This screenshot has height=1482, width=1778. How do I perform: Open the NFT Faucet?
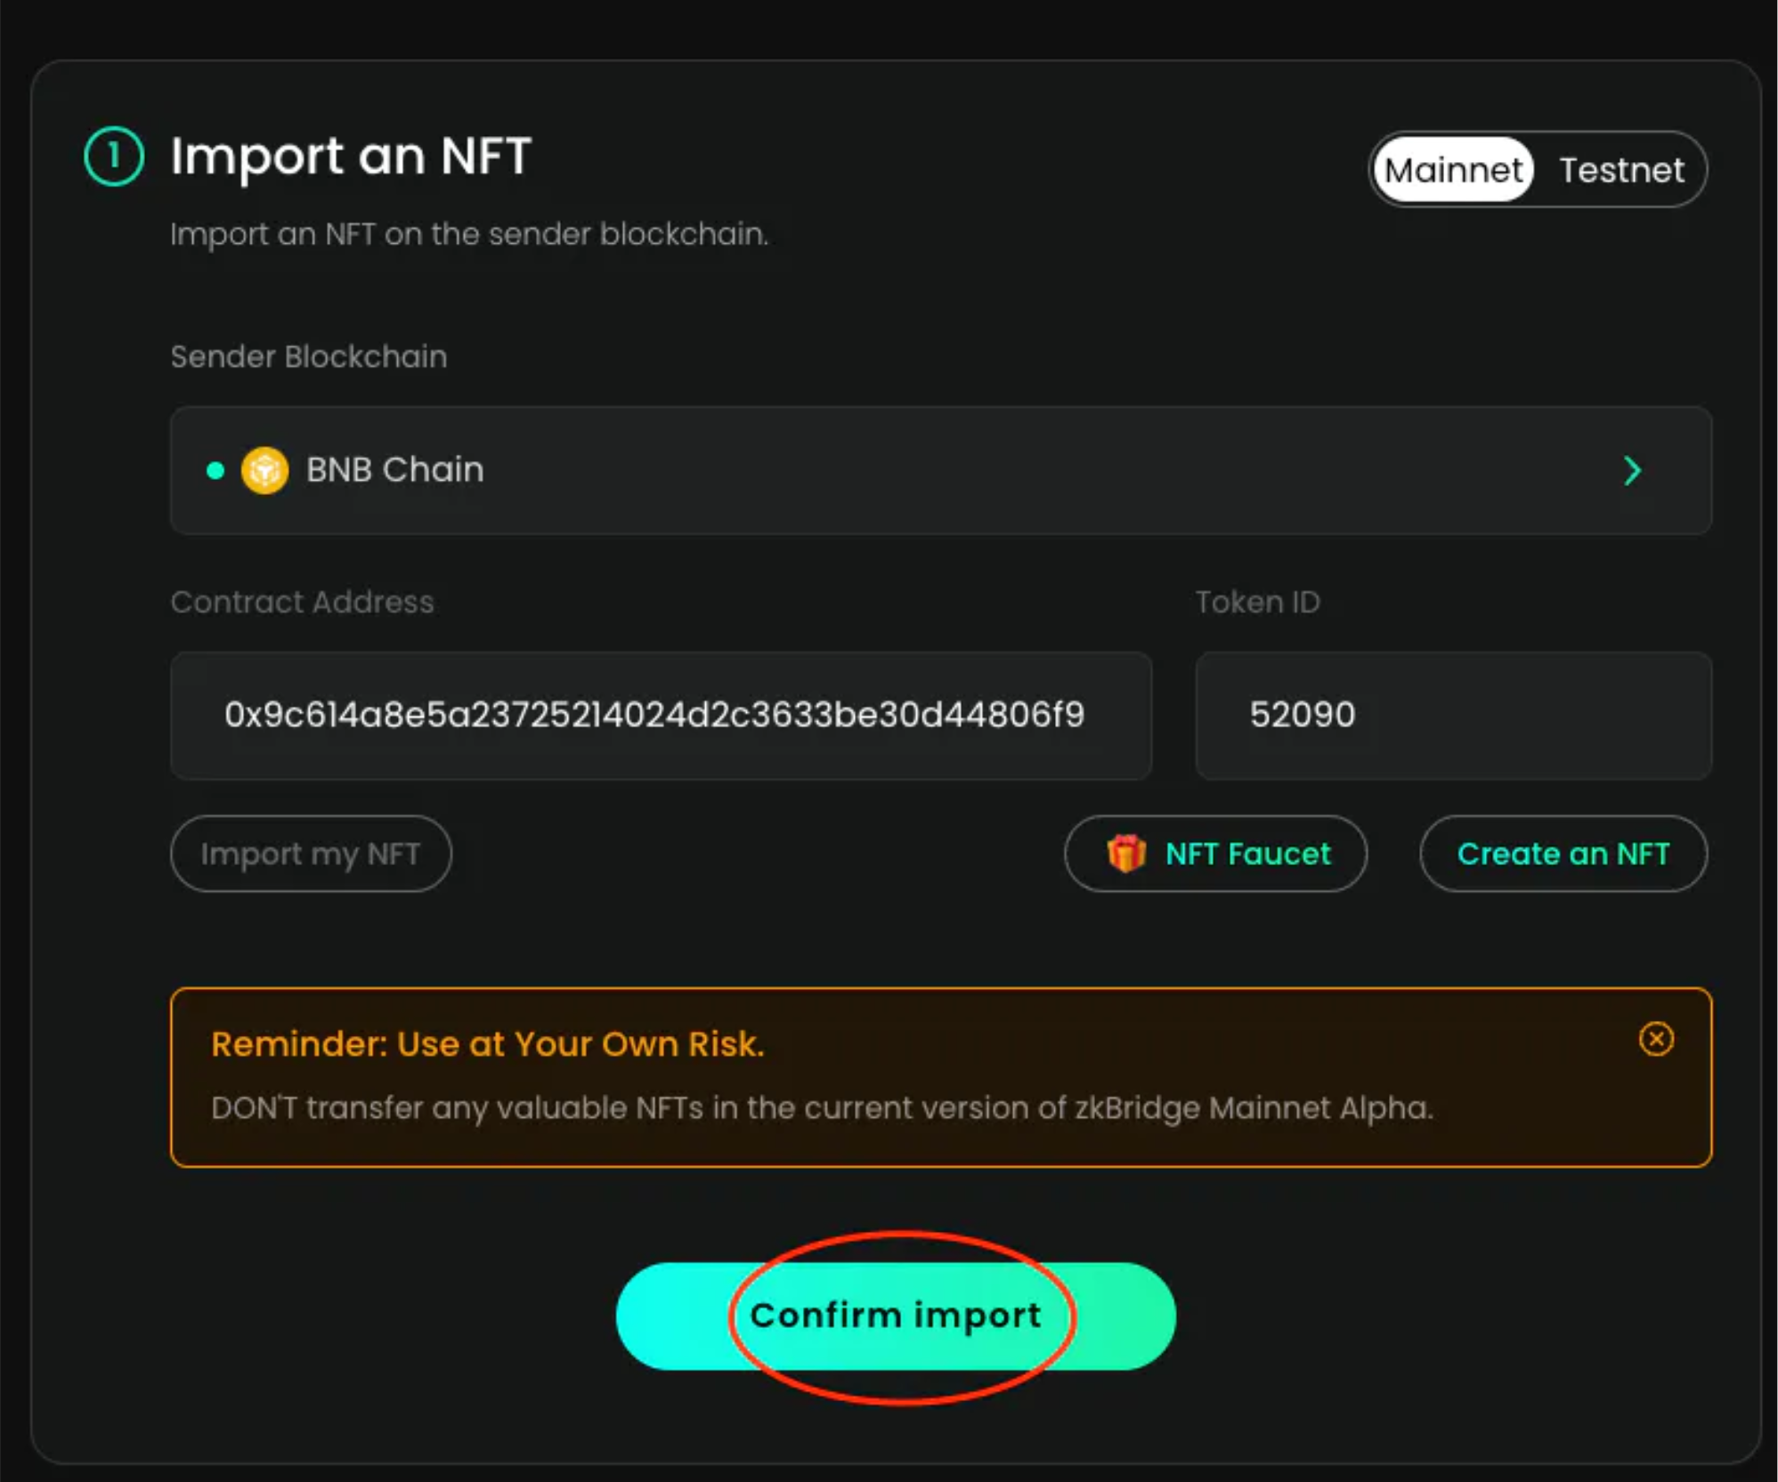click(x=1215, y=853)
